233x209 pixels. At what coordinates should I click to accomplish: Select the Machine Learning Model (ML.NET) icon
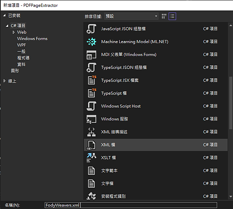91,42
